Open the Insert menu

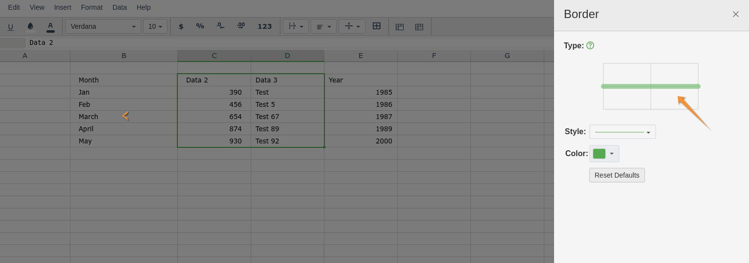[x=63, y=7]
